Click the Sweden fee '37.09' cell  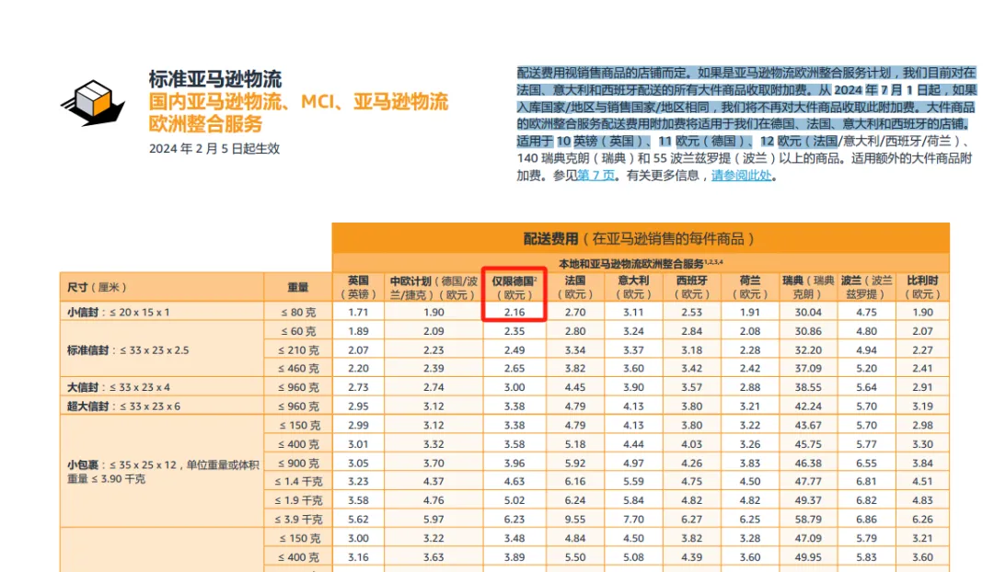808,369
